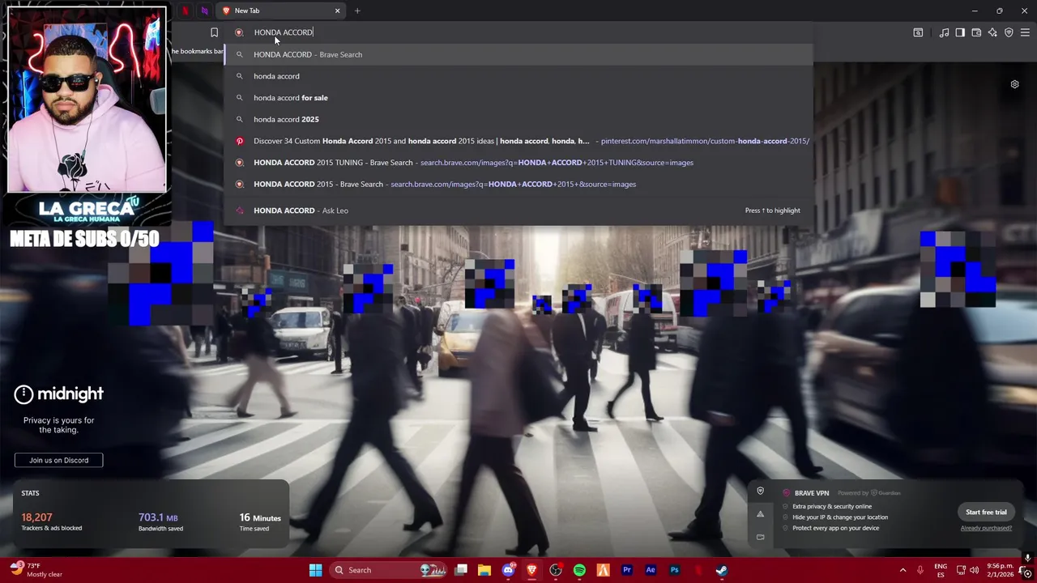Select 'honda accord 2025' suggestion
This screenshot has width=1037, height=583.
coord(518,119)
